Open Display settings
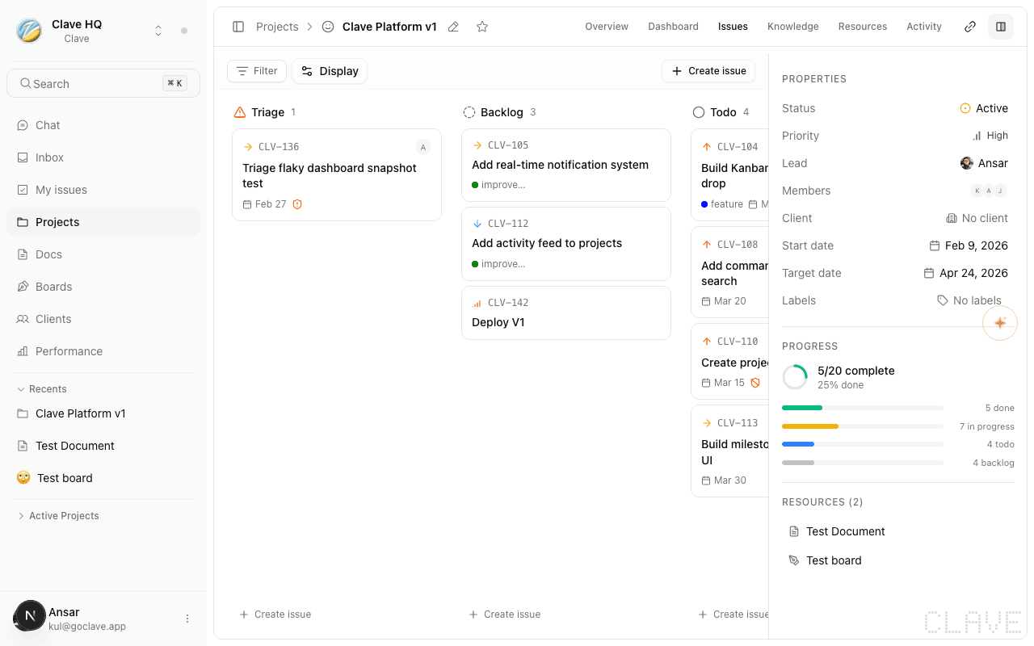Viewport: 1034px width, 646px height. pos(330,71)
